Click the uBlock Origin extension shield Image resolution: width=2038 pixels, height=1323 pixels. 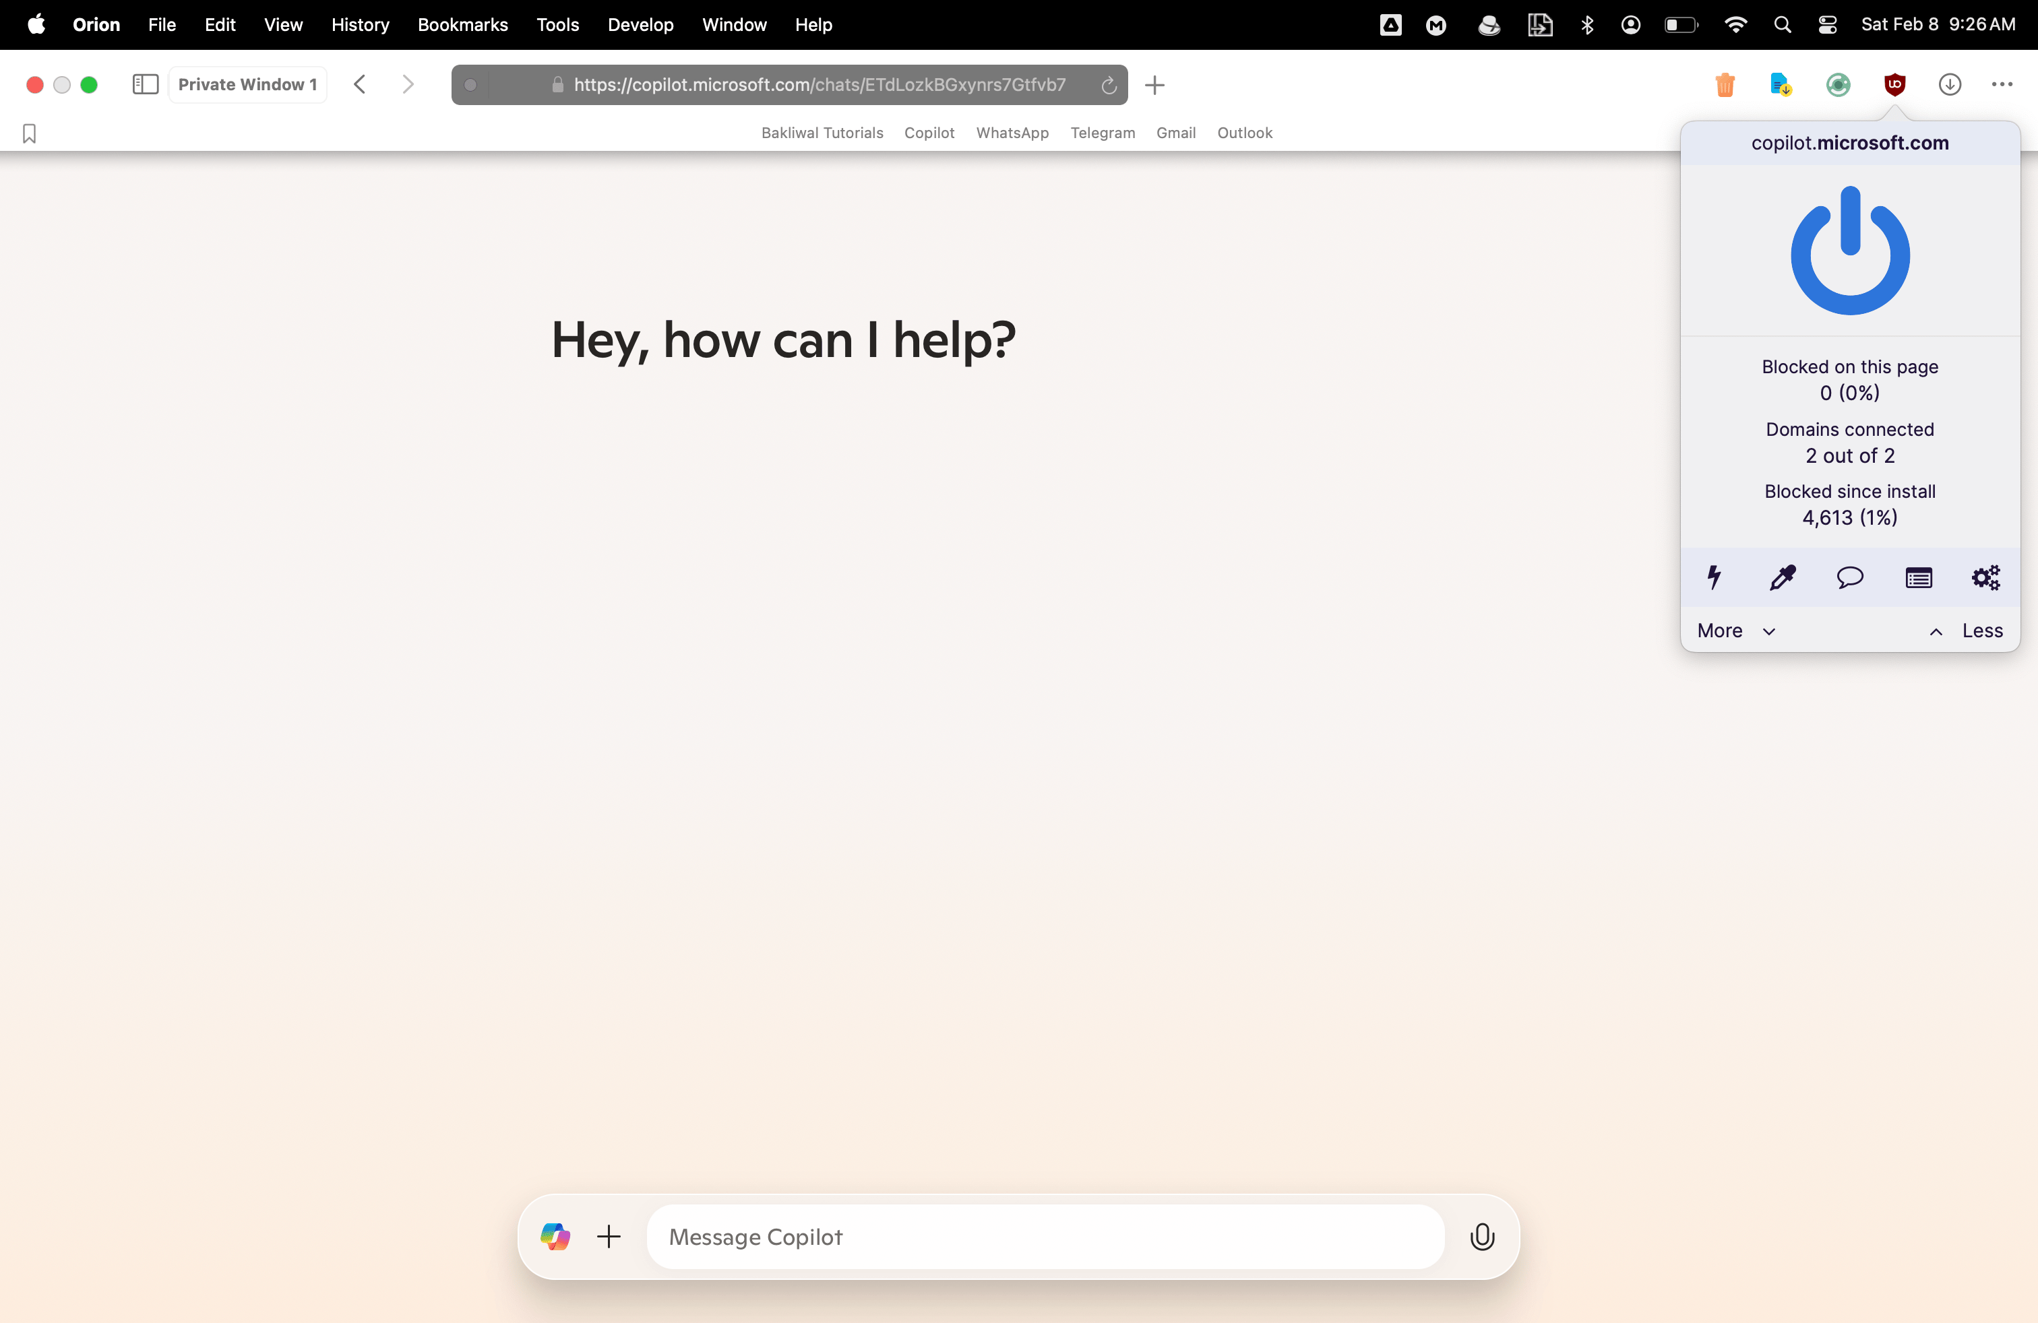(x=1894, y=85)
